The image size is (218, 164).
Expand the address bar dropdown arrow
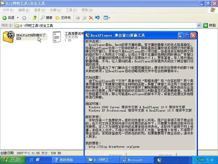pos(199,25)
